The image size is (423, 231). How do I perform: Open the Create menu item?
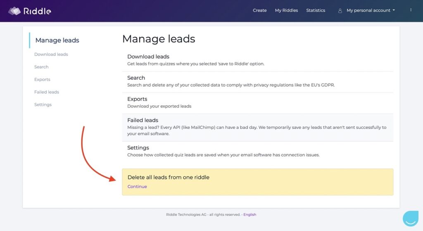[259, 10]
